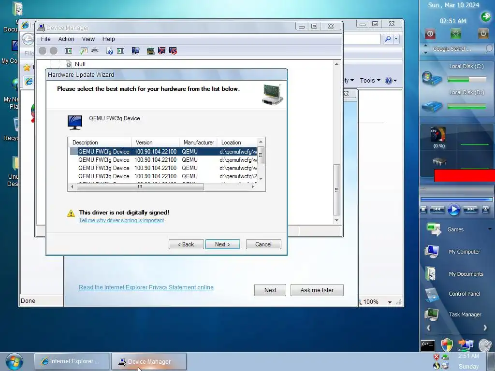
Task: Click the Properties toolbar icon in Device Manager
Action: coord(84,51)
